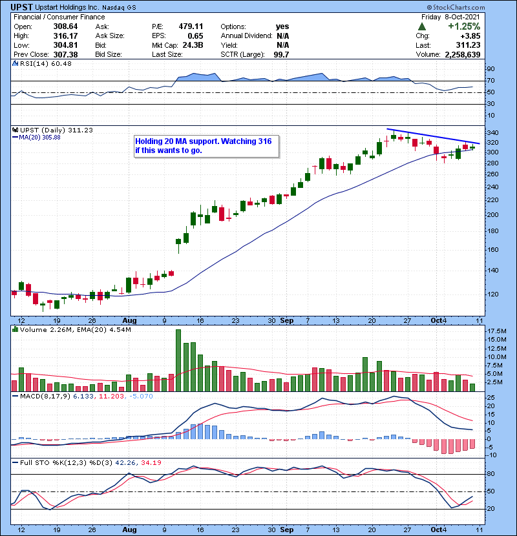Click the stochastic %K value 42.26
Screen dimensions: 517x536
125,463
